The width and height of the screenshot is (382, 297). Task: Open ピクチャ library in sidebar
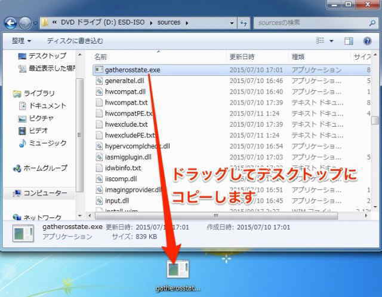36,118
